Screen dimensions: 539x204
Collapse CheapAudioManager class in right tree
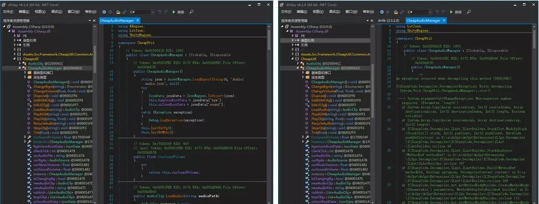[x=297, y=68]
